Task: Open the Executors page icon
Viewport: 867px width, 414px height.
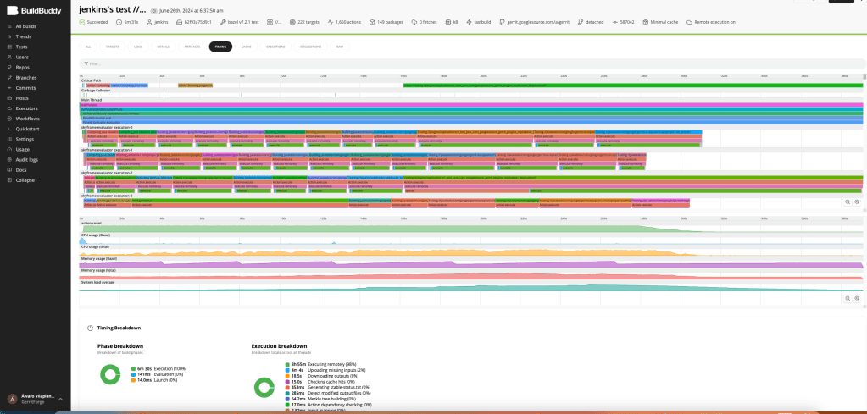Action: pos(8,108)
